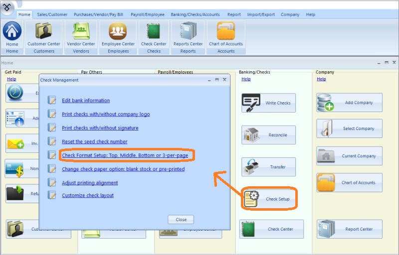The width and height of the screenshot is (399, 255).
Task: Open the Reconcile tool
Action: 269,135
